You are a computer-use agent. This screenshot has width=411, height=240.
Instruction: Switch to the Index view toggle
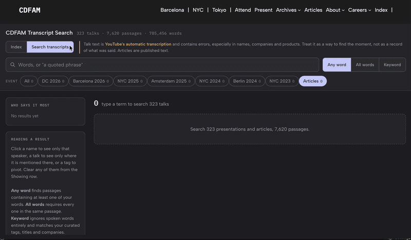tap(16, 47)
